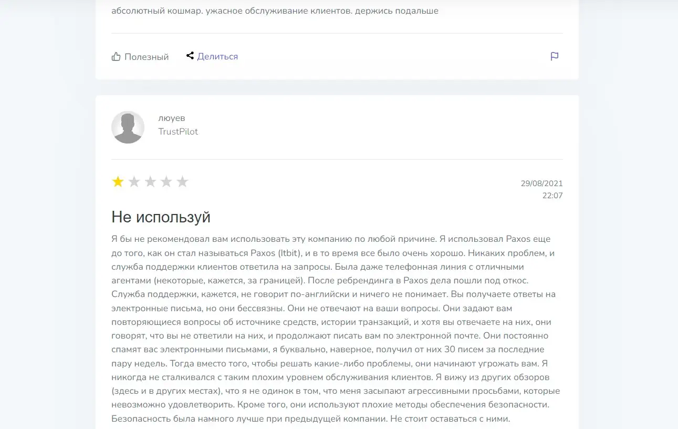Image resolution: width=678 pixels, height=429 pixels.
Task: Click the reviewer name люуев
Action: [172, 118]
